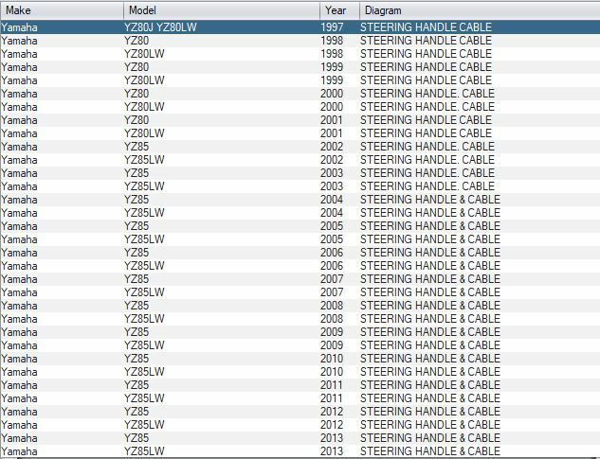Select the 1997 YZ80J YZ80LW row
This screenshot has width=600, height=459.
pyautogui.click(x=300, y=27)
